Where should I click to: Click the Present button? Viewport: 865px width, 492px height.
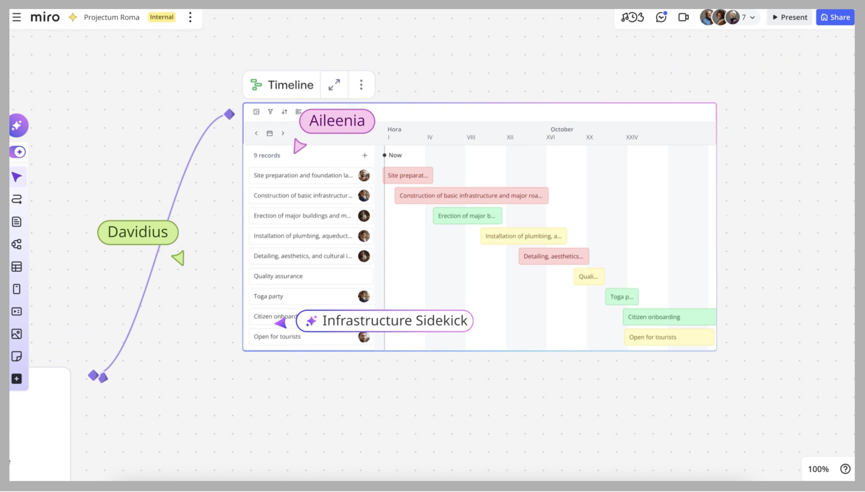tap(790, 18)
